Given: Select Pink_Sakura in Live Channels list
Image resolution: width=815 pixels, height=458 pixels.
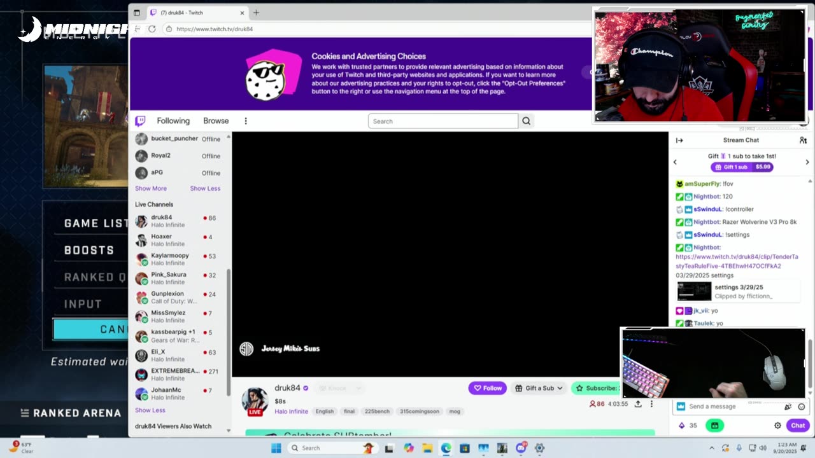Looking at the screenshot, I should [x=177, y=278].
